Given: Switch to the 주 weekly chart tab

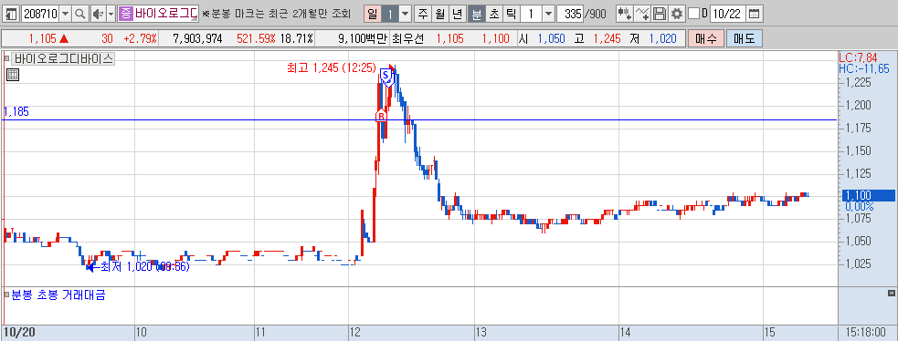Looking at the screenshot, I should (423, 14).
